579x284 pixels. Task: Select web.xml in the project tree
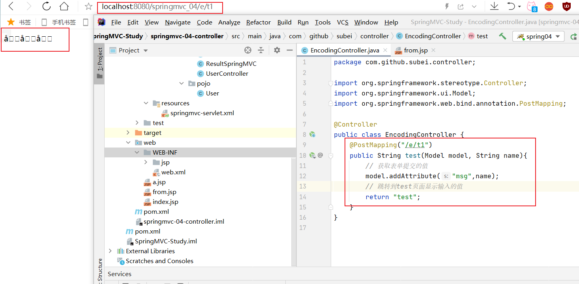(x=173, y=172)
